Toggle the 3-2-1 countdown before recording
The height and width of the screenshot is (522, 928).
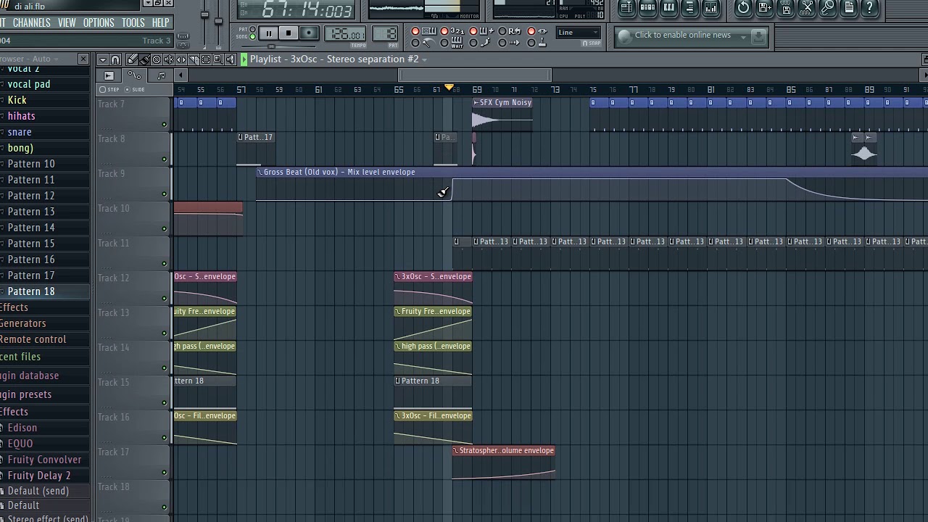[x=444, y=31]
